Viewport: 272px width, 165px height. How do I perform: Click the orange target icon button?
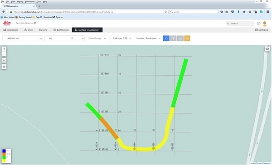click(187, 39)
